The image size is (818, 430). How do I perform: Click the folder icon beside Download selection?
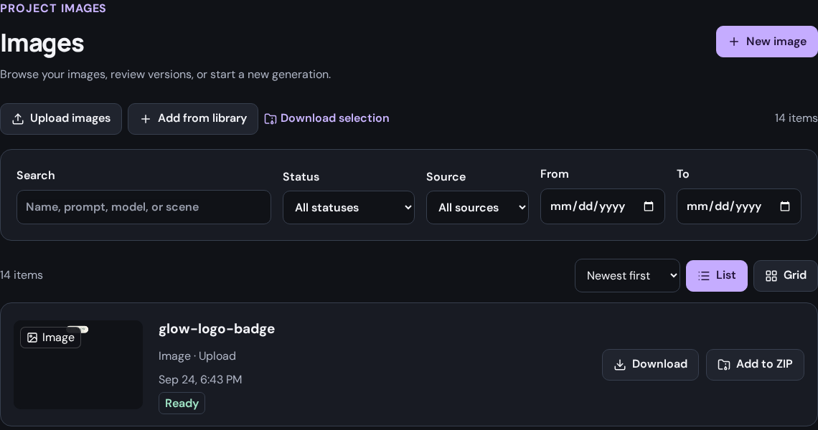tap(271, 119)
